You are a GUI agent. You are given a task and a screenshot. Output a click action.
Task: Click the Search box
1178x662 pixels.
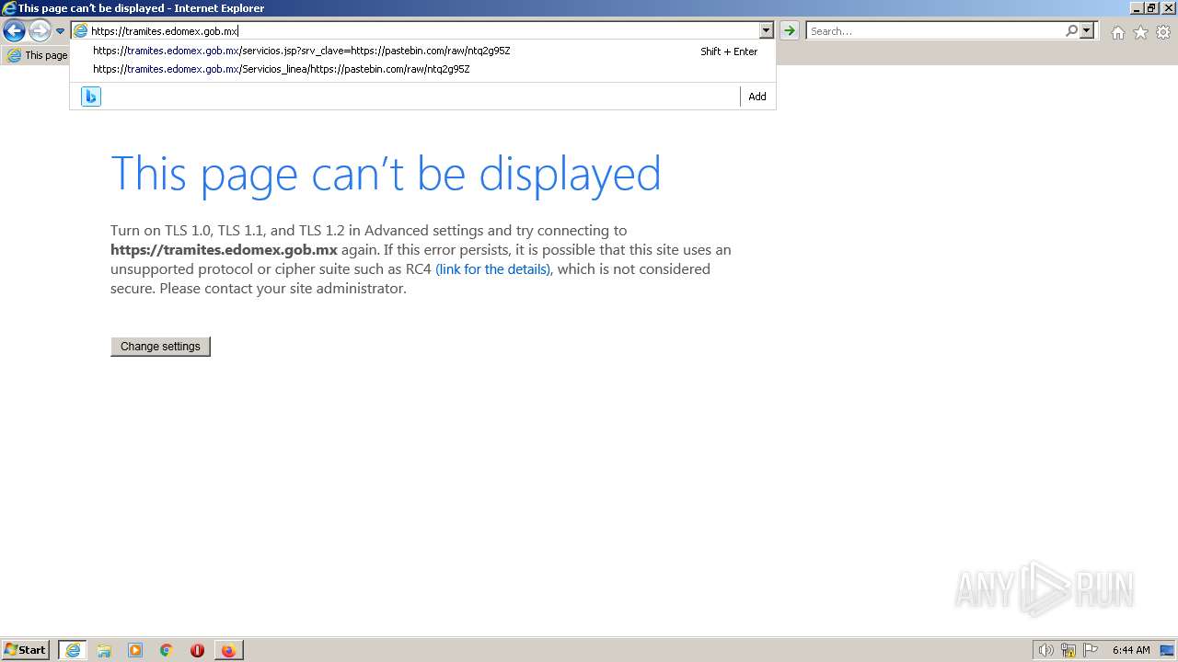[x=935, y=30]
